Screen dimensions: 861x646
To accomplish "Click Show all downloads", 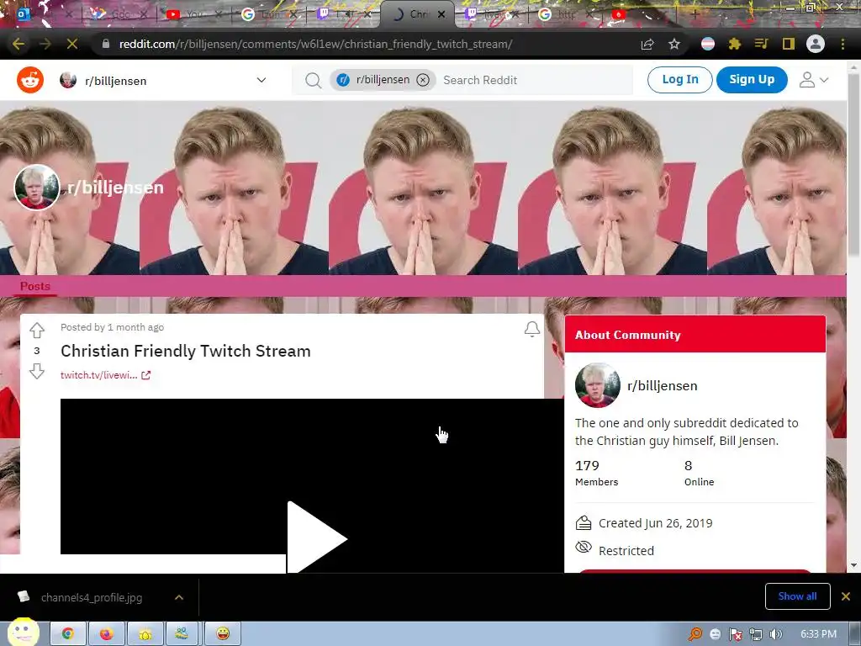I will tap(797, 596).
